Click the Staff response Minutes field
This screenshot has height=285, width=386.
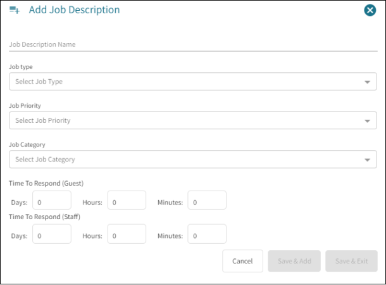pyautogui.click(x=207, y=235)
